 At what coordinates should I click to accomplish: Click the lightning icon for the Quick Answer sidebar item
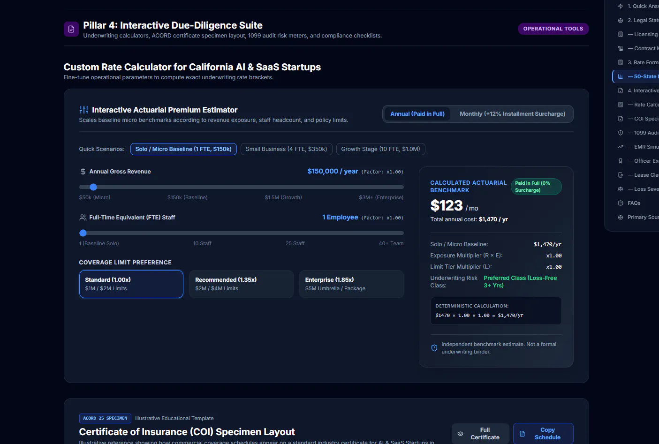pyautogui.click(x=621, y=6)
